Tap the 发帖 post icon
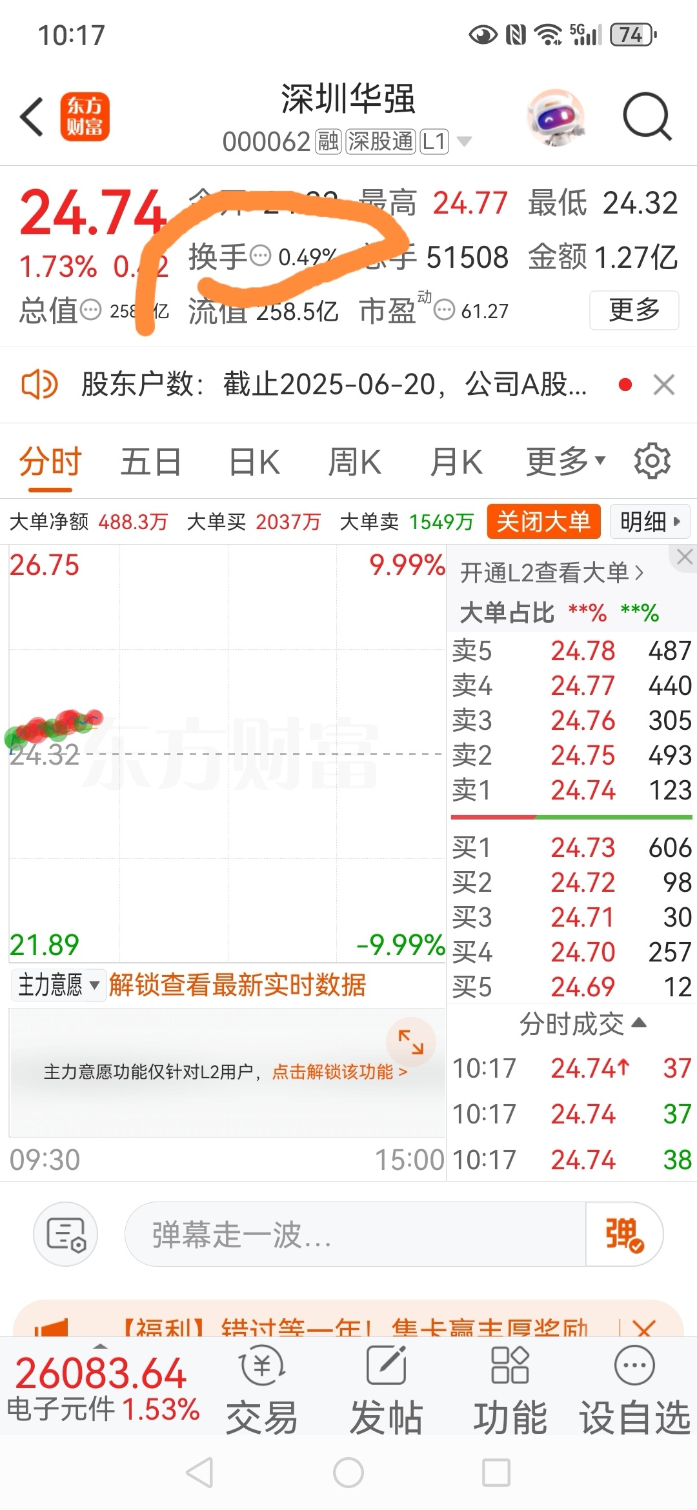Screen dimensions: 697x1510 386,1390
